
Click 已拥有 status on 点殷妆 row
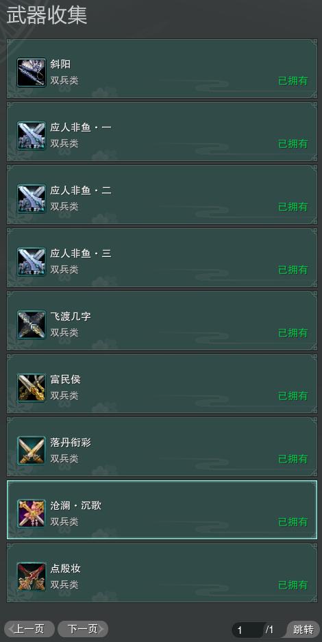(x=293, y=586)
